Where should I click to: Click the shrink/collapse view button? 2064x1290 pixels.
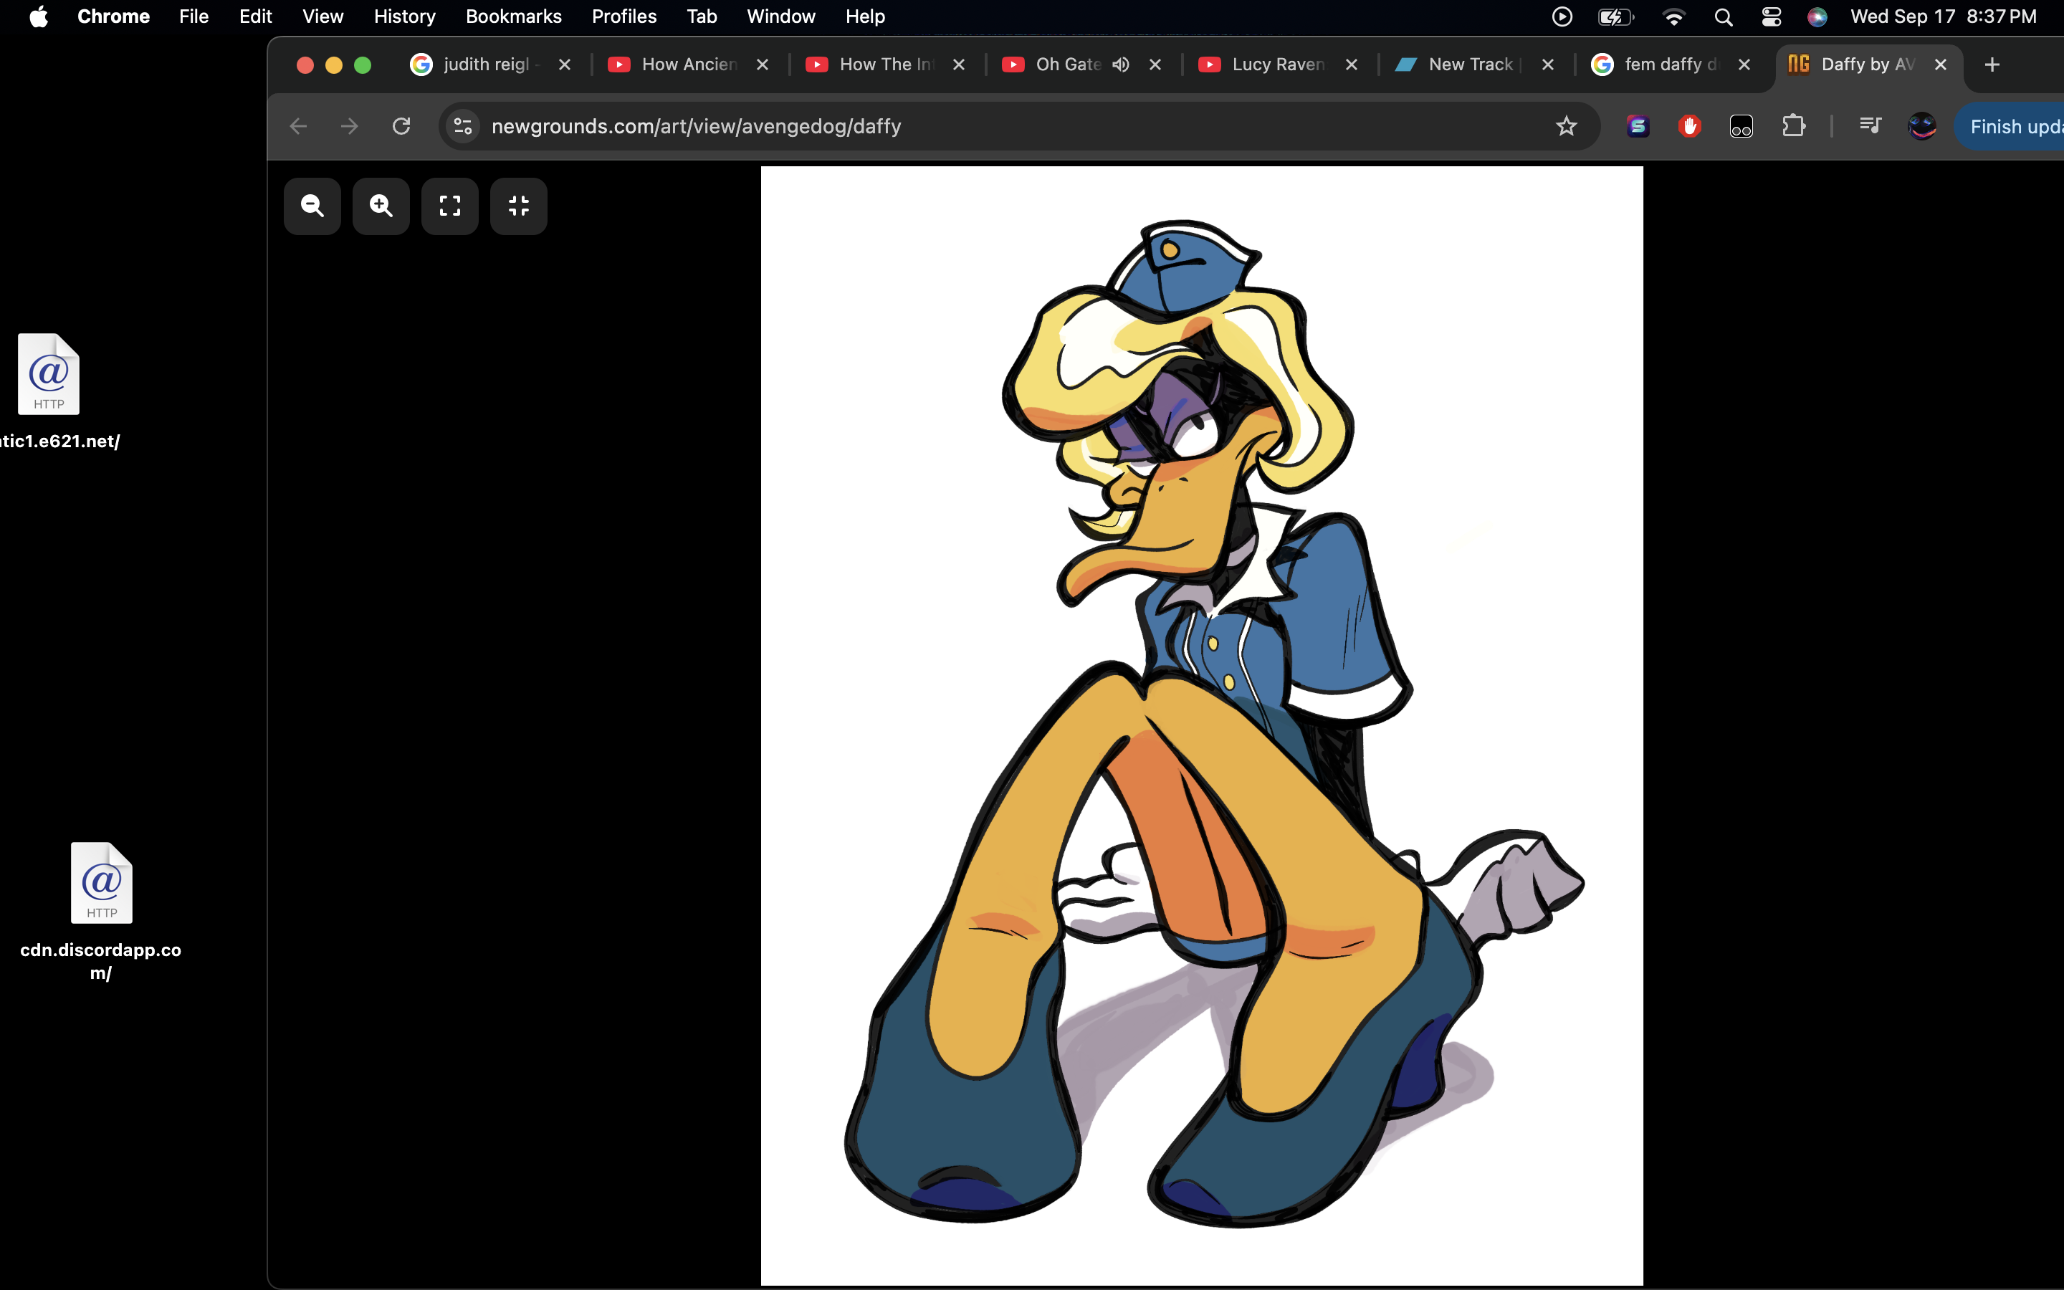(519, 206)
